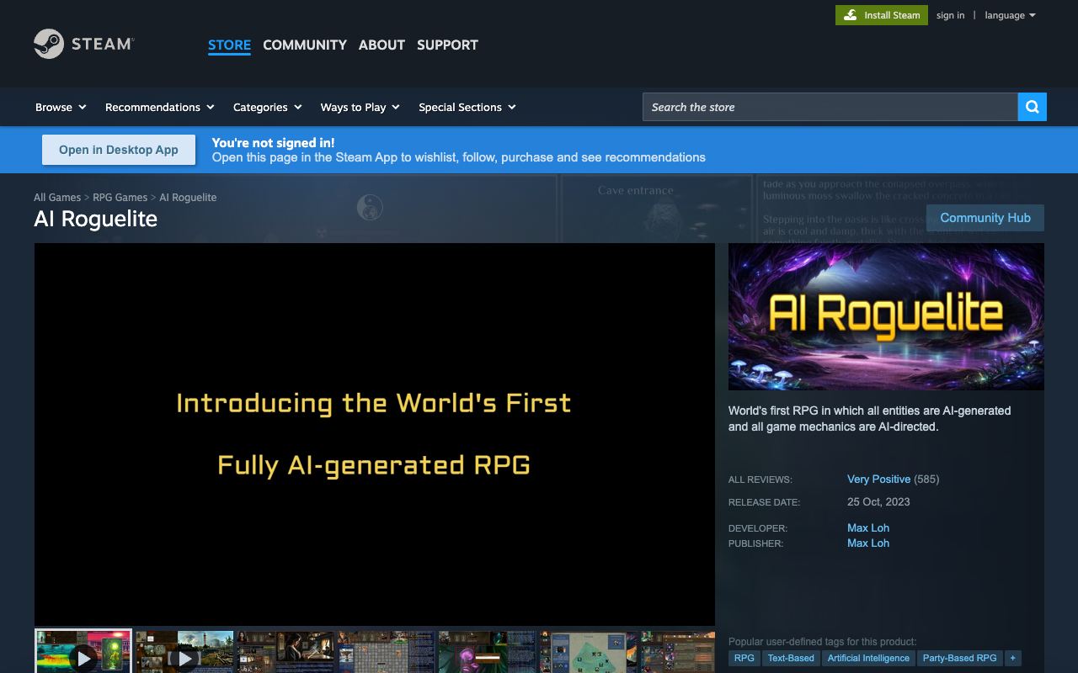
Task: Select the Party-Based RPG tag
Action: coord(959,658)
